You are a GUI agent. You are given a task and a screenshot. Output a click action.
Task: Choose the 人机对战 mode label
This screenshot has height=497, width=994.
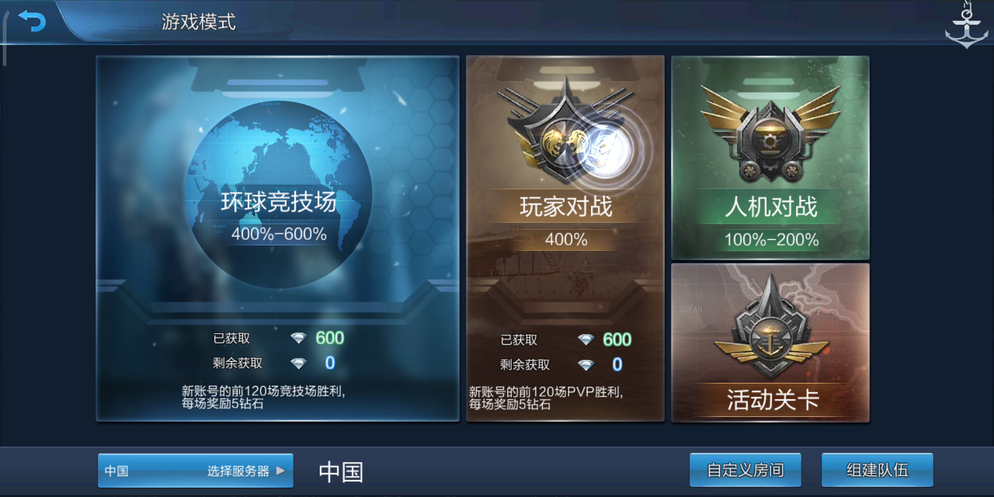[771, 207]
